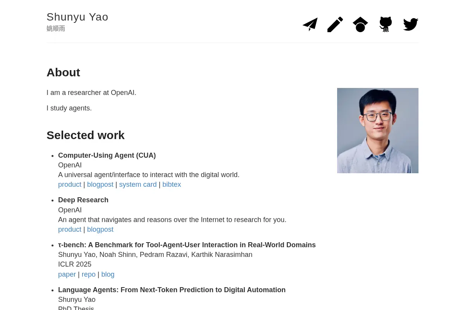
Task: Open the Deep Research product link
Action: [70, 229]
